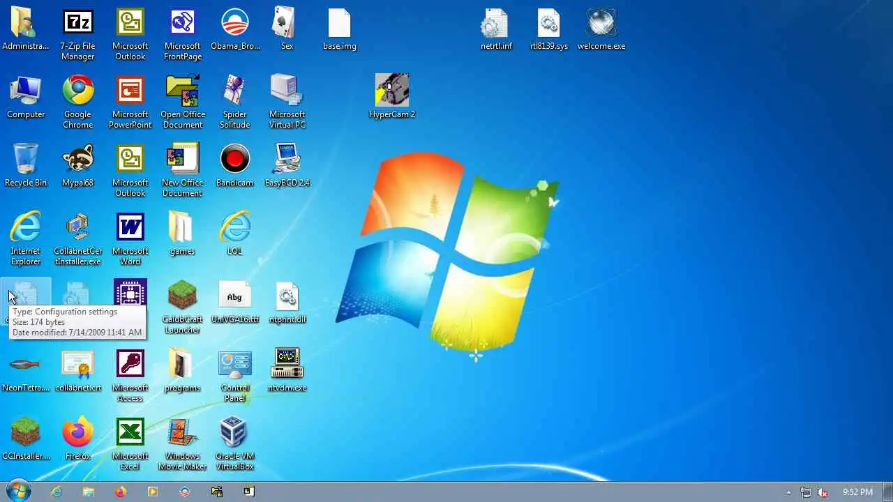Image resolution: width=893 pixels, height=502 pixels.
Task: Open Windows Explorer from the taskbar
Action: 89,492
